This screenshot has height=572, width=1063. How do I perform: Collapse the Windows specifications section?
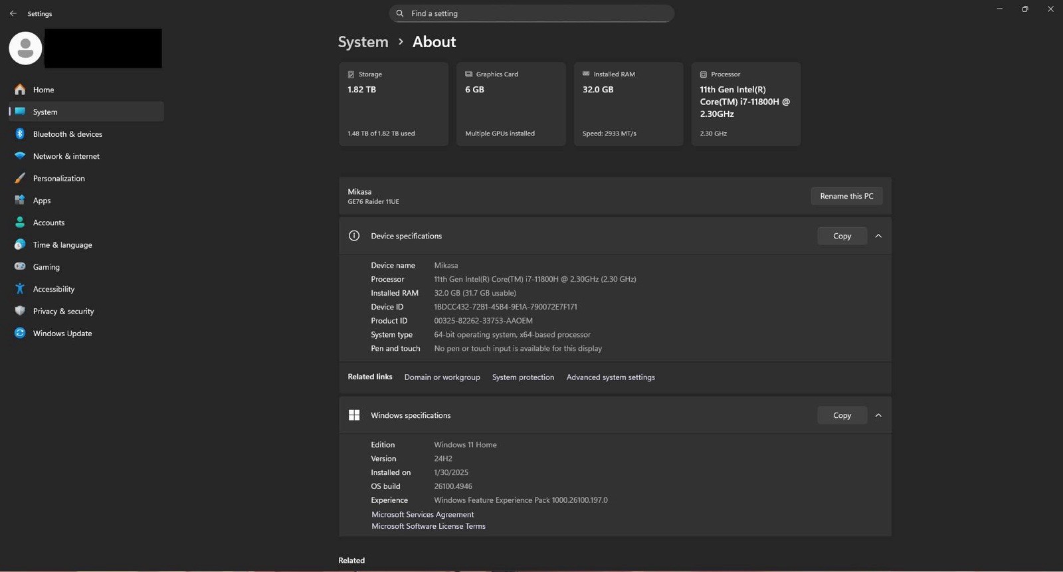(878, 415)
